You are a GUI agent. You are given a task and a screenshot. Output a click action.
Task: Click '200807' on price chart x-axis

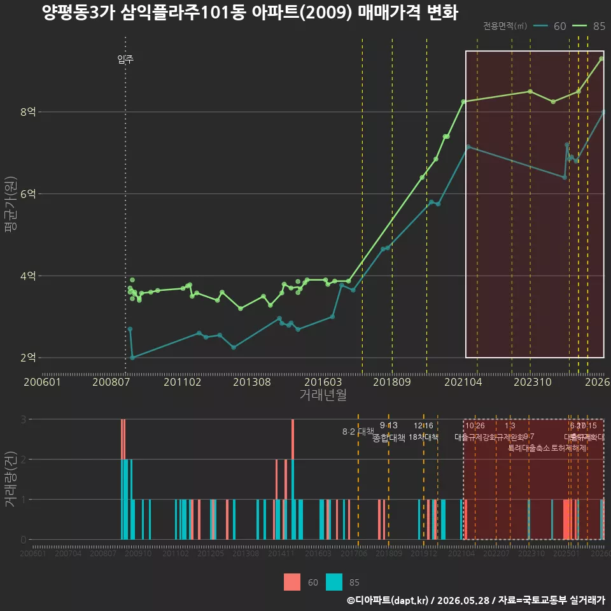pyautogui.click(x=111, y=382)
